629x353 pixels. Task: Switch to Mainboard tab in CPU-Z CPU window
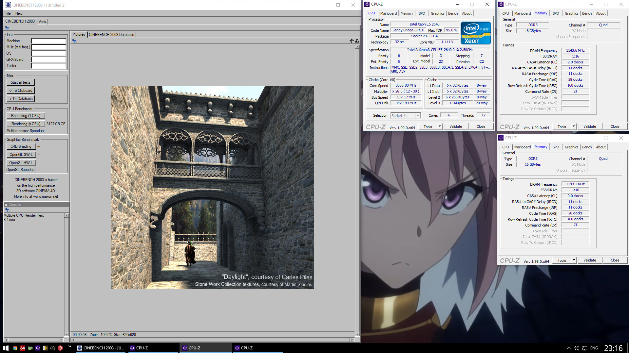(389, 13)
